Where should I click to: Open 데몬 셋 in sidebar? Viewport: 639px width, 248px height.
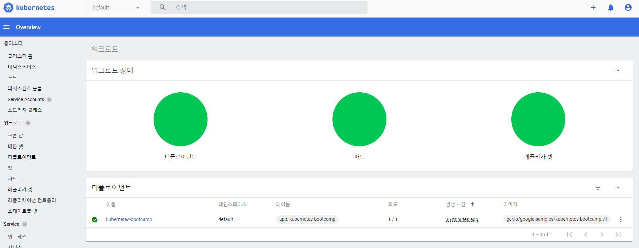pos(15,146)
